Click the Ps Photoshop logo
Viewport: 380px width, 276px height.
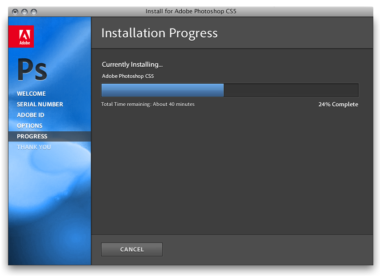tap(32, 69)
